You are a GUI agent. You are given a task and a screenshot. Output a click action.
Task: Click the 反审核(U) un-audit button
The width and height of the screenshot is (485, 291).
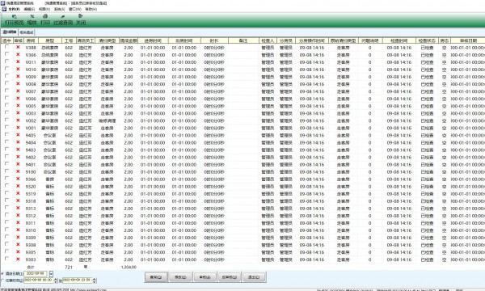coord(230,277)
